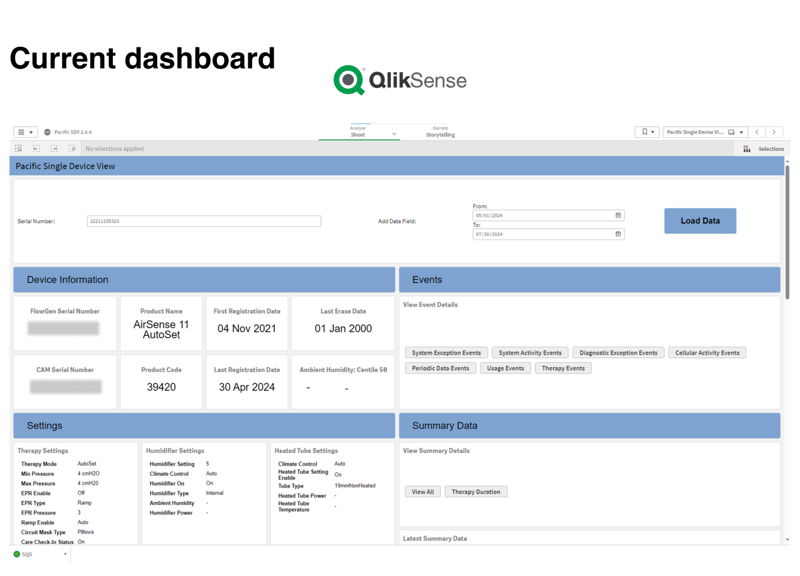This screenshot has width=800, height=576.
Task: Click the Device Information section header
Action: tap(204, 280)
